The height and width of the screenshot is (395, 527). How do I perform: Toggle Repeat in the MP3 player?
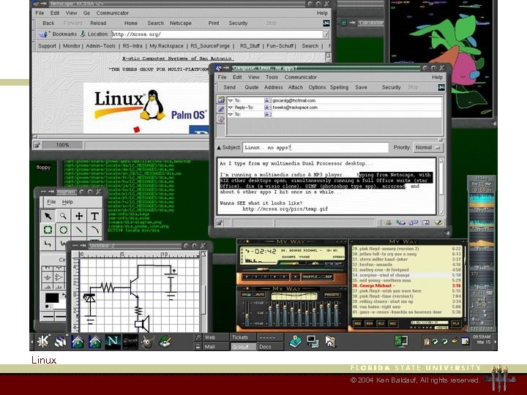[328, 276]
